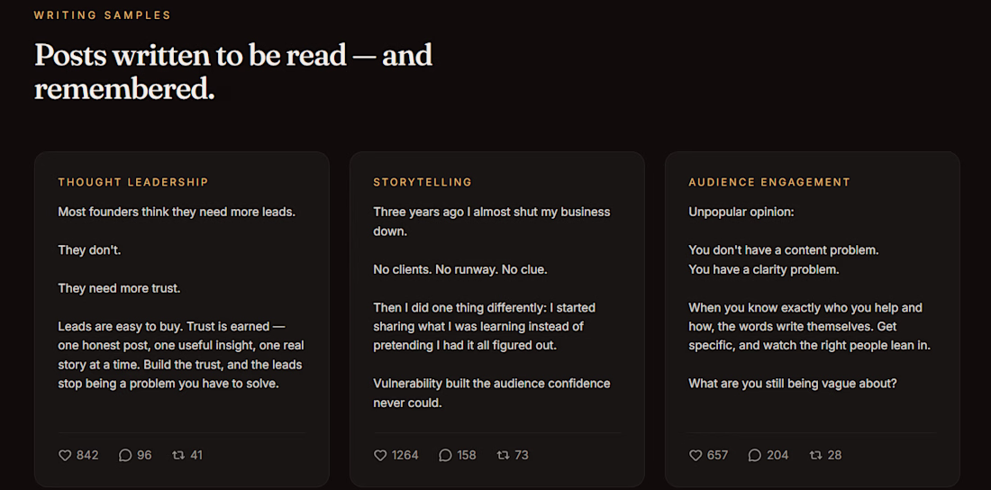Open comments icon showing 158
The width and height of the screenshot is (991, 490).
click(x=446, y=455)
